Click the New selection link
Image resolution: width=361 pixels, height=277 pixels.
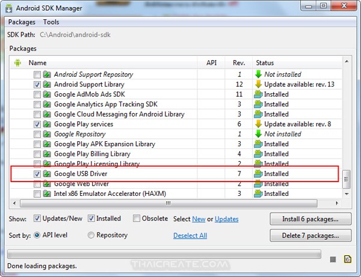tap(199, 219)
